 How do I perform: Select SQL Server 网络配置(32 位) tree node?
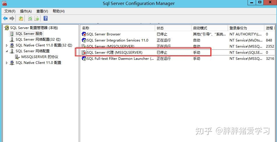[x=38, y=39]
